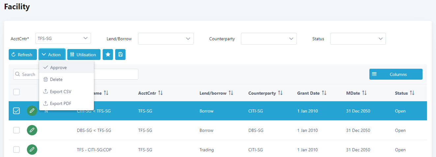
Task: Click the Grant Date column header
Action: point(308,93)
